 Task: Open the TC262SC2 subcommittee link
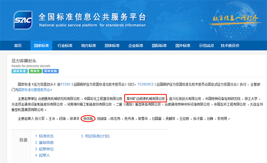[146, 84]
